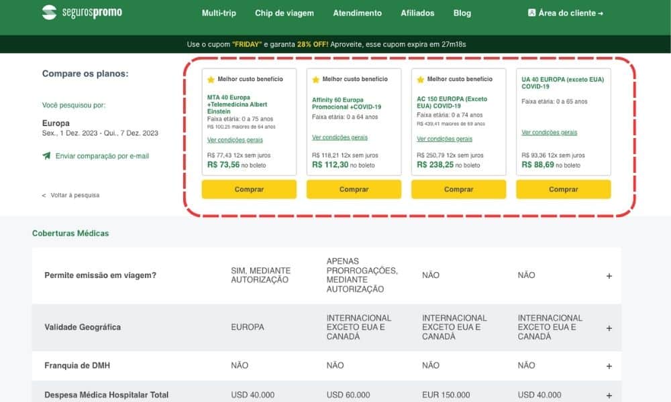Click the AC 150 EUROPA plan title
671x402 pixels.
[x=452, y=103]
